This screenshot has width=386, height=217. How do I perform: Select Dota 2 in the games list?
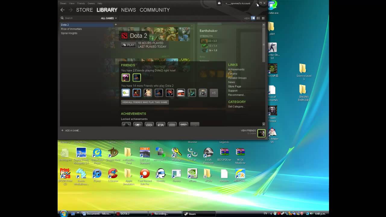coord(87,25)
